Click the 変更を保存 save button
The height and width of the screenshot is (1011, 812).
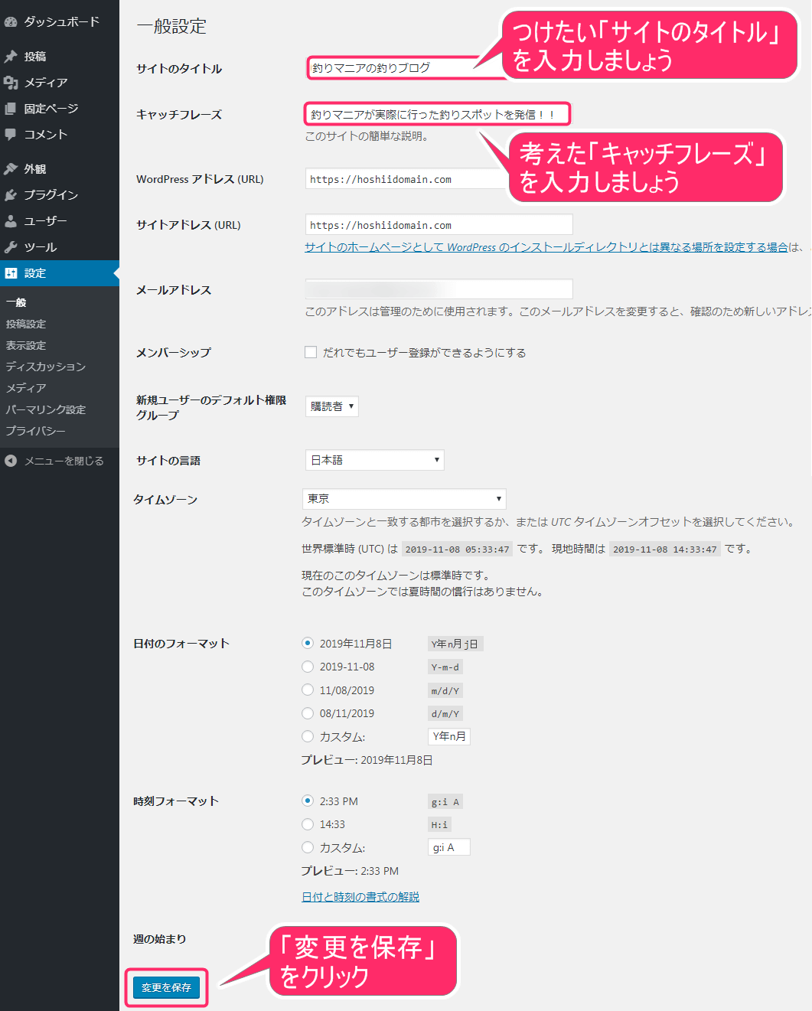[166, 988]
